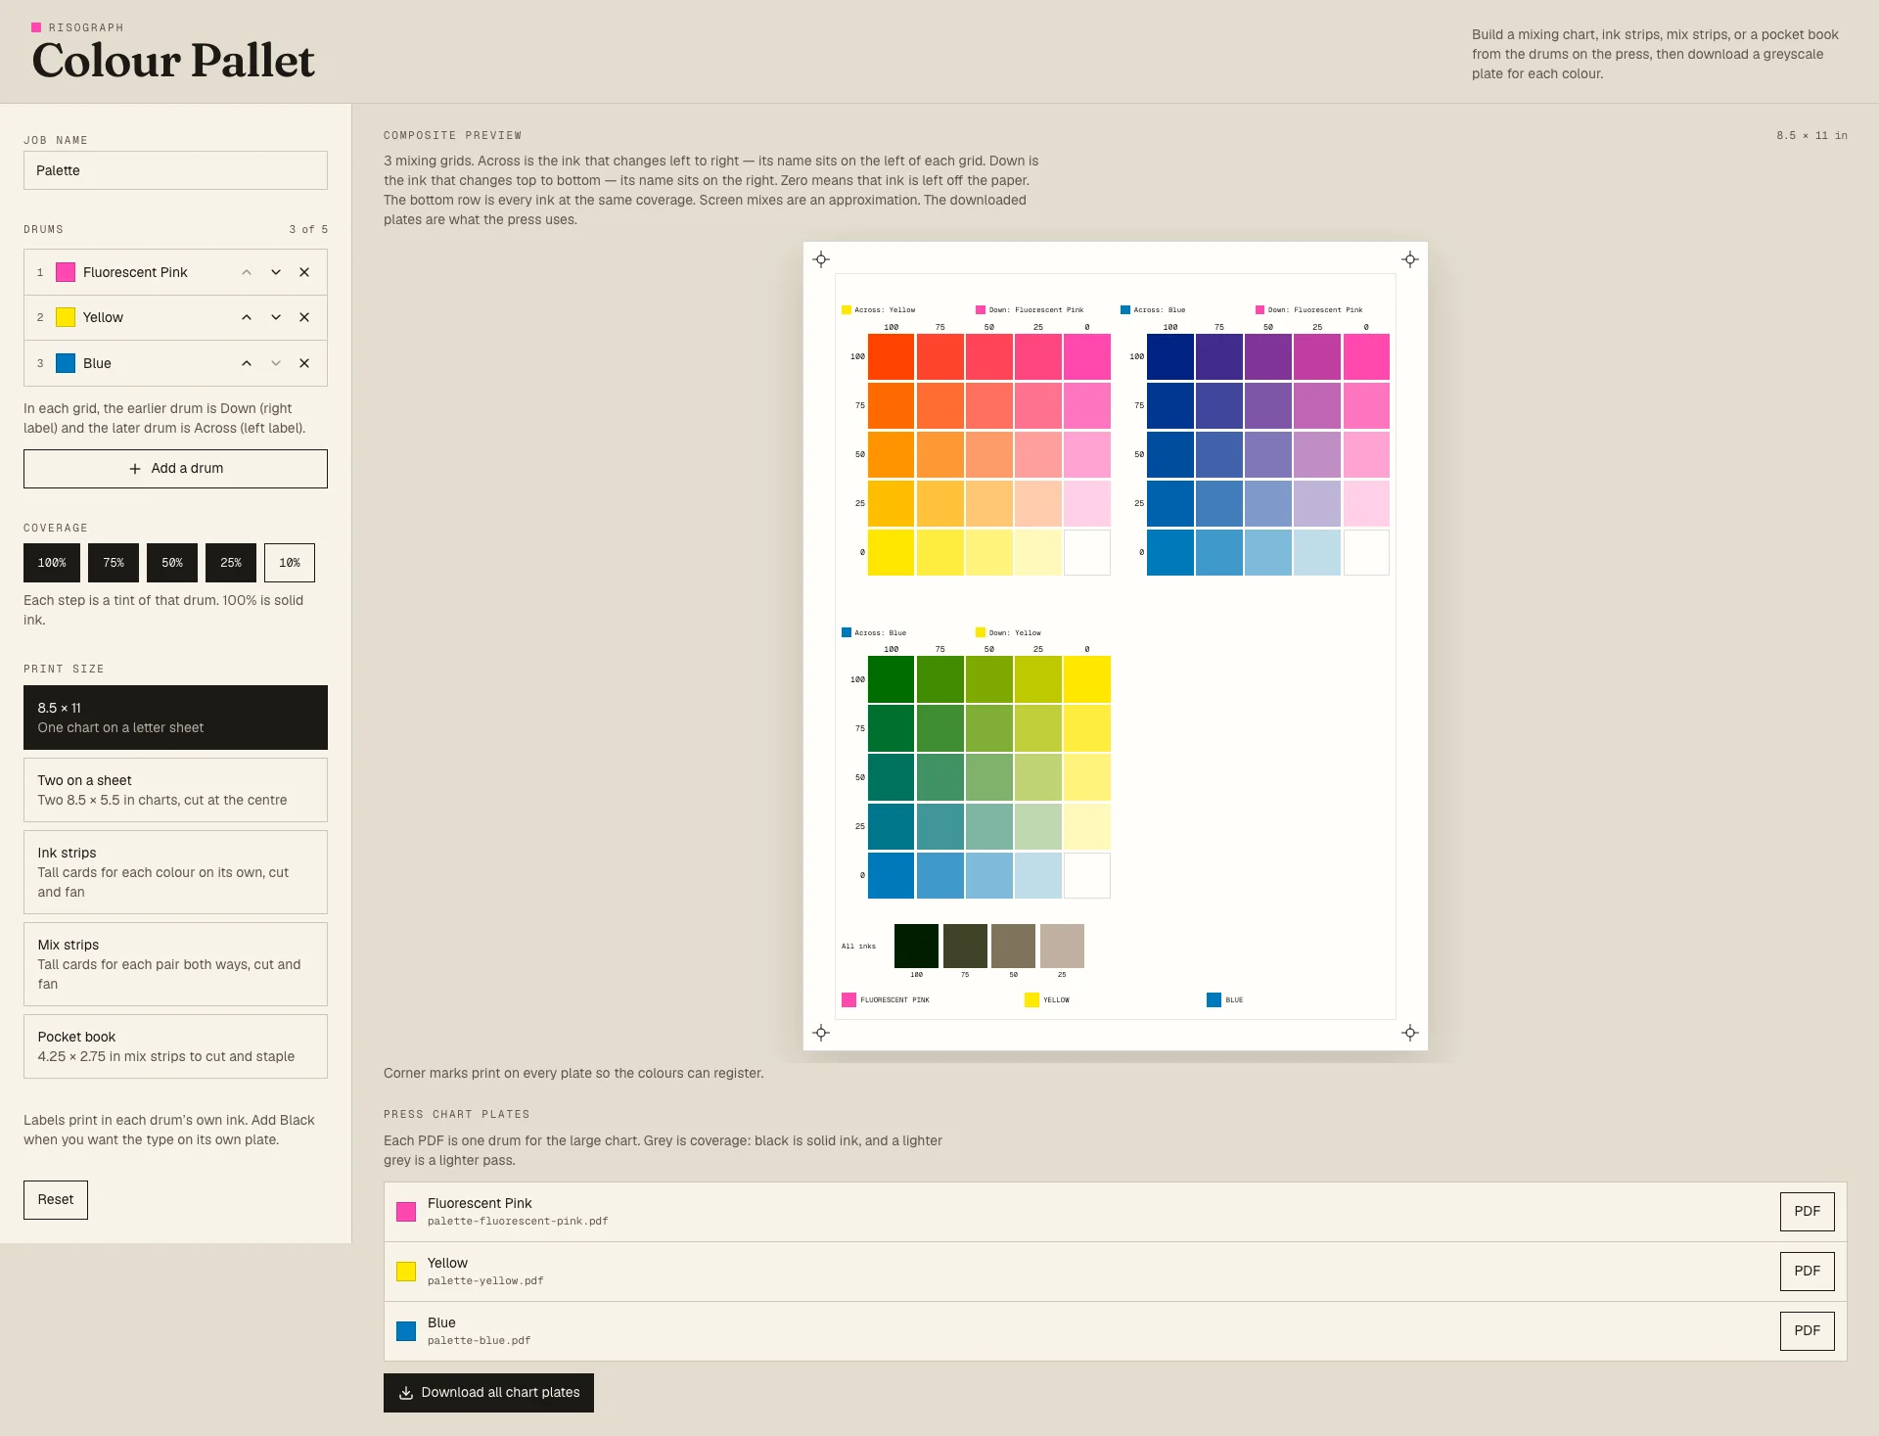Viewport: 1879px width, 1436px height.
Task: Click the Yellow drum colour swatch
Action: point(66,317)
